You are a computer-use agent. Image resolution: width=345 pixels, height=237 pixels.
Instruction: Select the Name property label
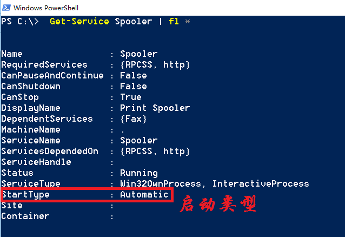tap(12, 54)
